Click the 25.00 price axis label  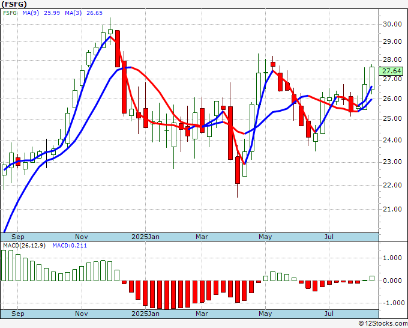coord(392,119)
